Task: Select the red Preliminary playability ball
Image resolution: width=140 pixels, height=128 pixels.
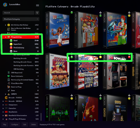Action: [11, 48]
